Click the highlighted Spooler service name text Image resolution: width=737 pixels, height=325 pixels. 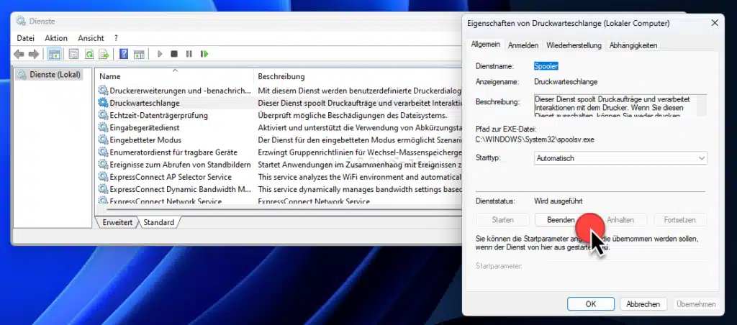546,66
